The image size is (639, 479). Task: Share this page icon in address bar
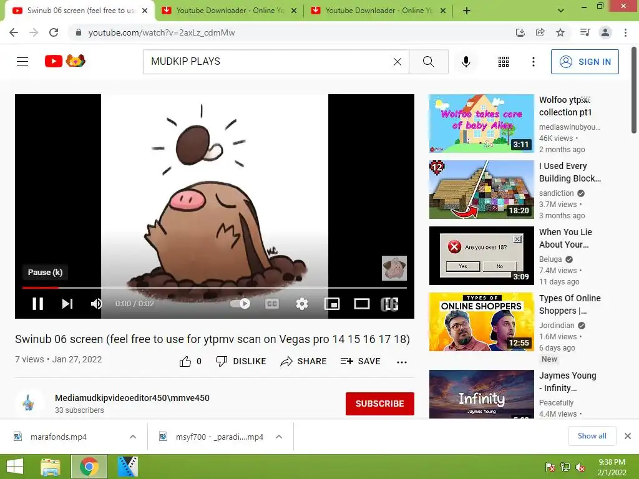point(540,32)
